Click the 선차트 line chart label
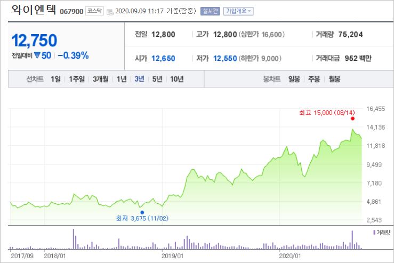 35,79
